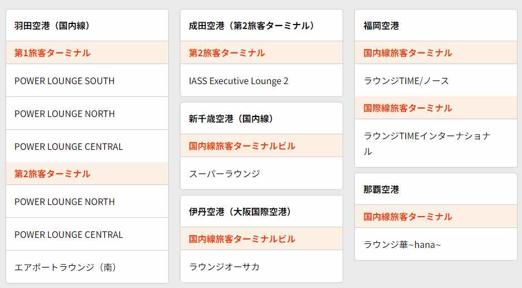This screenshot has height=288, width=522.
Task: Click 国際線旅客ターミナル section label under Fukuoka
Action: coord(408,108)
